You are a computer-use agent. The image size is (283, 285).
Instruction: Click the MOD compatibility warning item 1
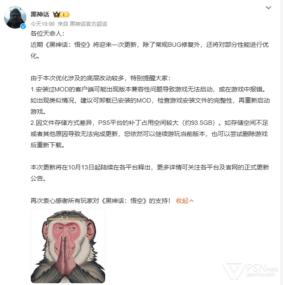pyautogui.click(x=150, y=100)
